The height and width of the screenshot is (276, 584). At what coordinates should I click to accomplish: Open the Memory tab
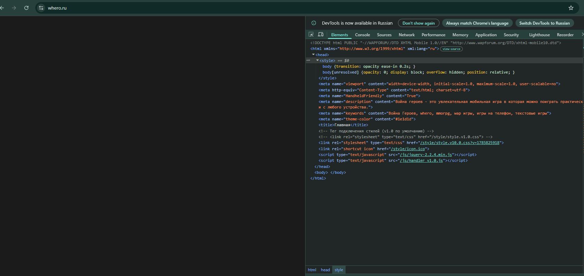tap(460, 35)
